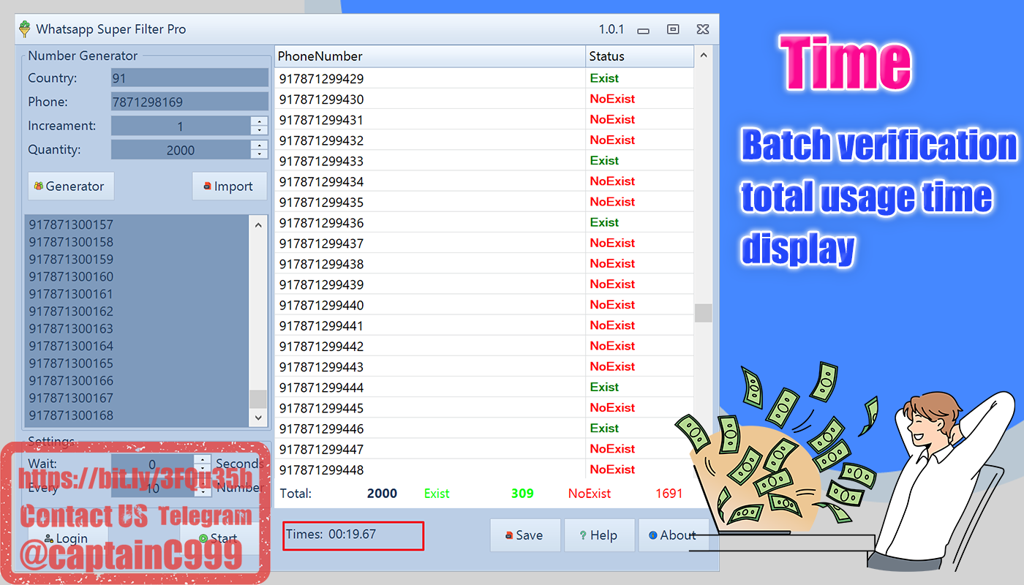Decrease the Quantity using down arrow

[x=260, y=154]
